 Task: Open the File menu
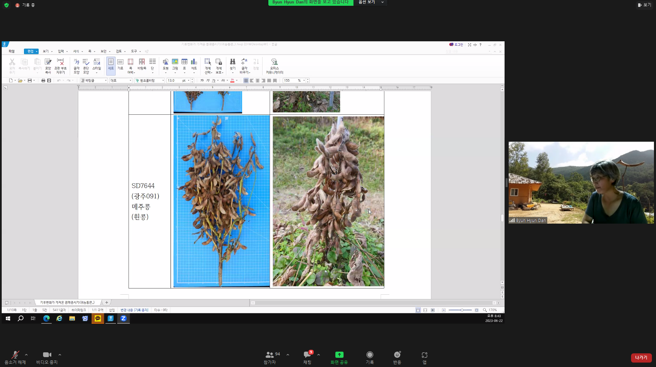[12, 51]
